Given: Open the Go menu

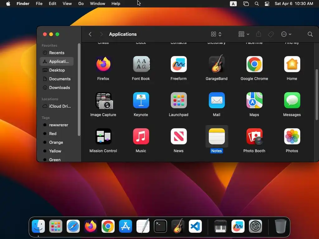Looking at the screenshot, I should [81, 4].
